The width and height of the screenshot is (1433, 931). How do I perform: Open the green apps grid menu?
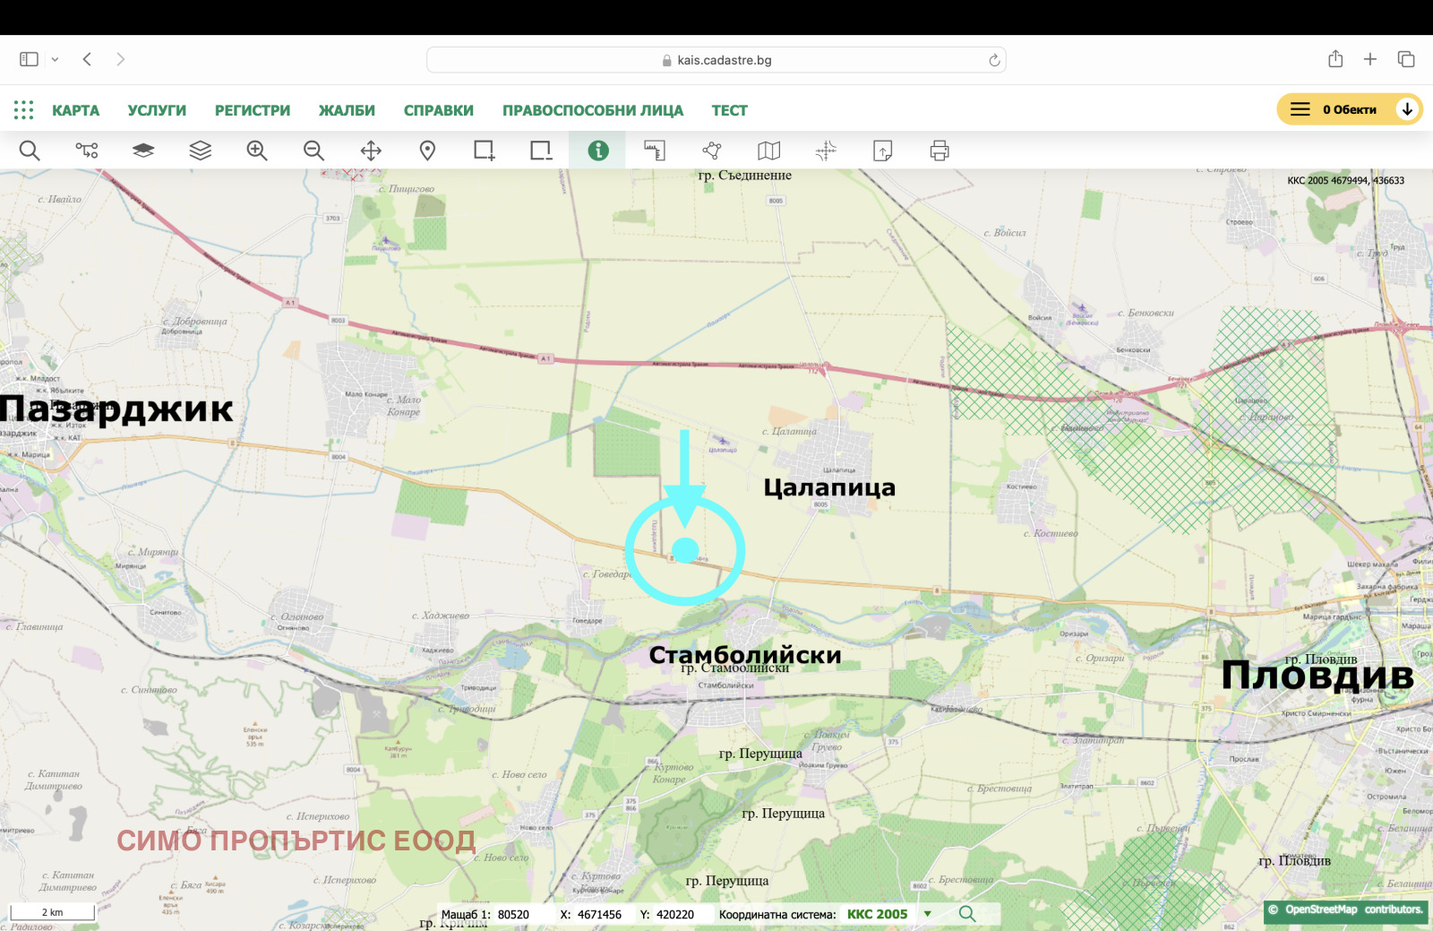coord(24,110)
